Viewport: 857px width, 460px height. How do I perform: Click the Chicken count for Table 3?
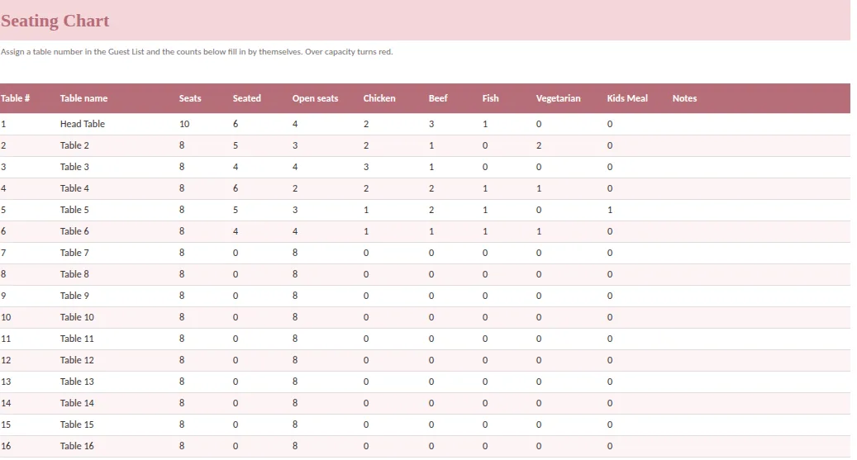pos(366,167)
